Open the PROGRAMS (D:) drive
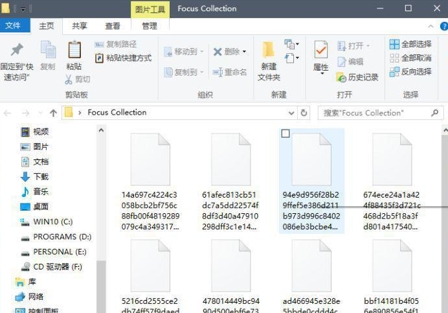This screenshot has width=448, height=313. 56,237
